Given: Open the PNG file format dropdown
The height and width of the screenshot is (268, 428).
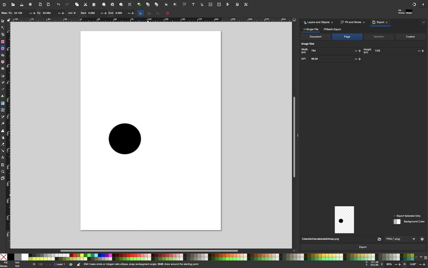Looking at the screenshot, I should [401, 239].
